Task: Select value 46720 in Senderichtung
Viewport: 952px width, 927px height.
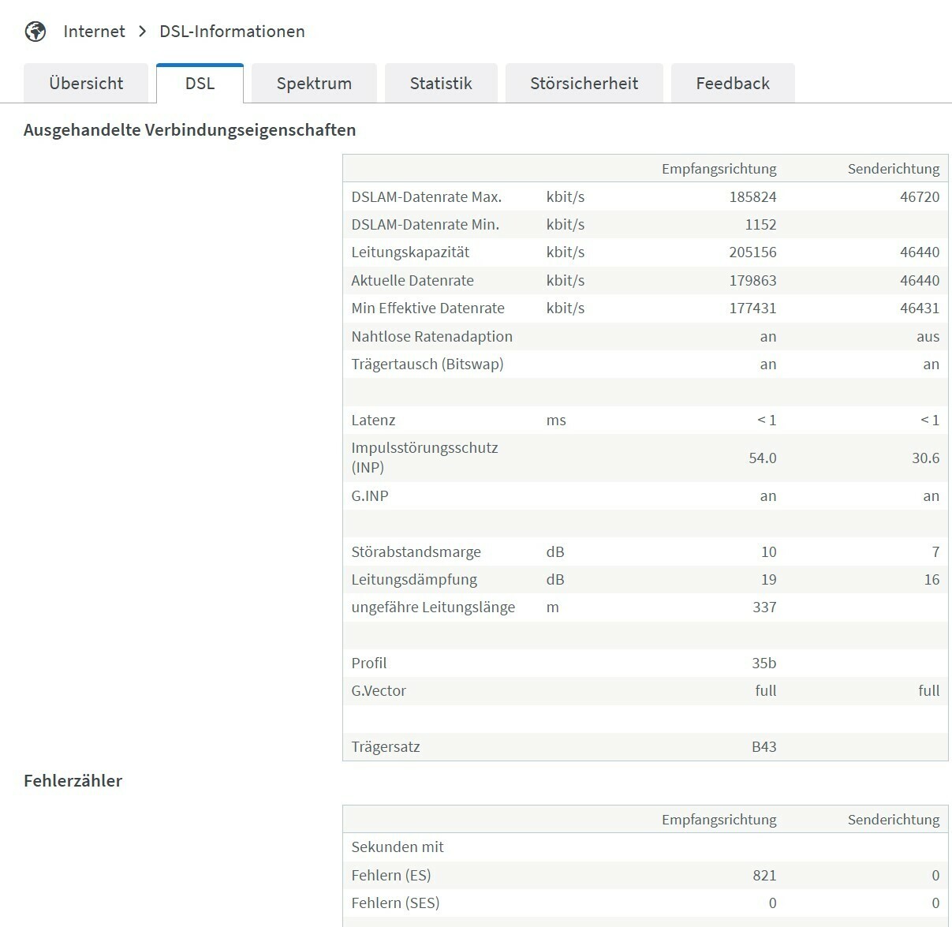Action: [920, 197]
